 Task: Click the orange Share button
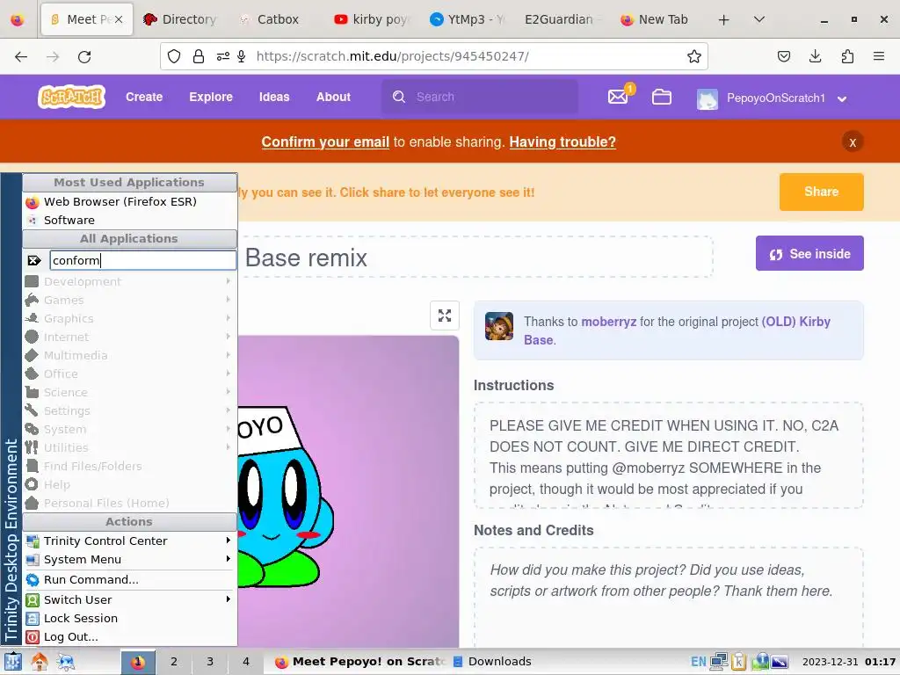click(x=821, y=192)
